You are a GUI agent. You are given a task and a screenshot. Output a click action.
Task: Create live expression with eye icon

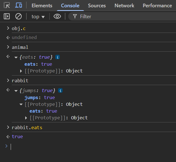tap(57, 16)
